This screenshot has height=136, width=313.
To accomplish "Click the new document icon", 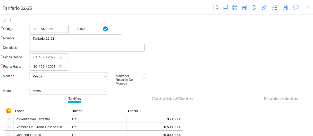I will click(x=216, y=7).
